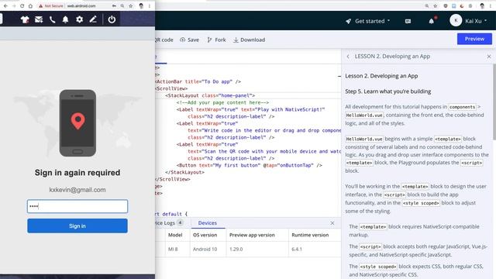Click the StackLayout home-panel code line
The height and width of the screenshot is (279, 496).
click(x=210, y=95)
